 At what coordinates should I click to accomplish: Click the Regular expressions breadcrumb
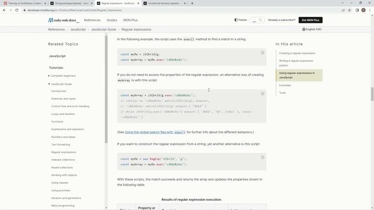coord(136,30)
